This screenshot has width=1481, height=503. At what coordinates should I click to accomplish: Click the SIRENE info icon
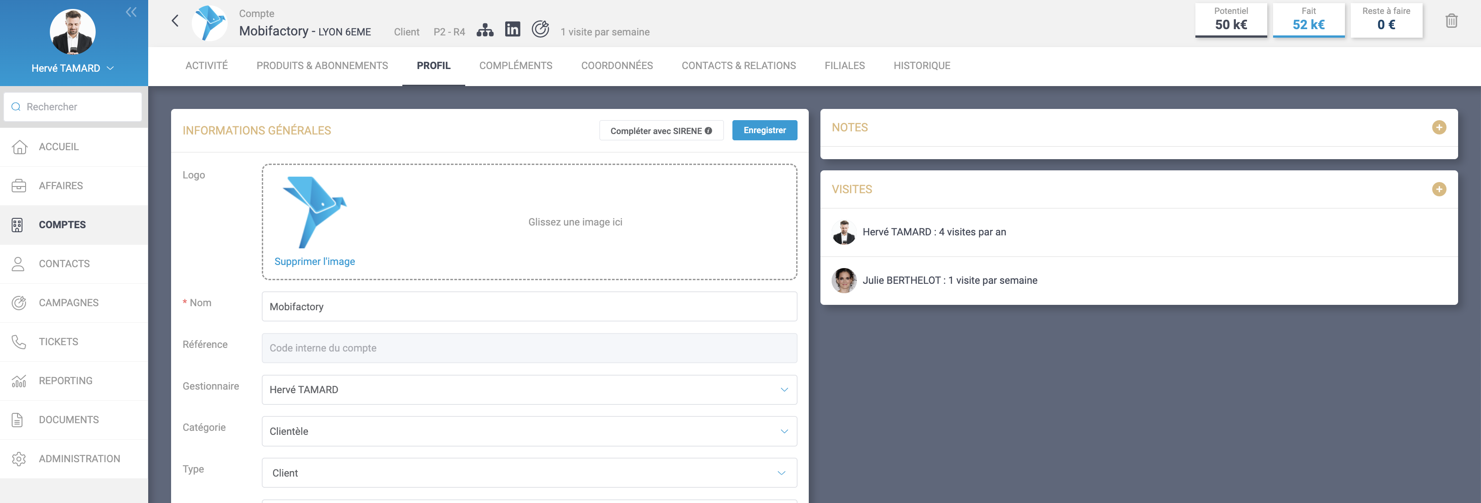tap(708, 131)
